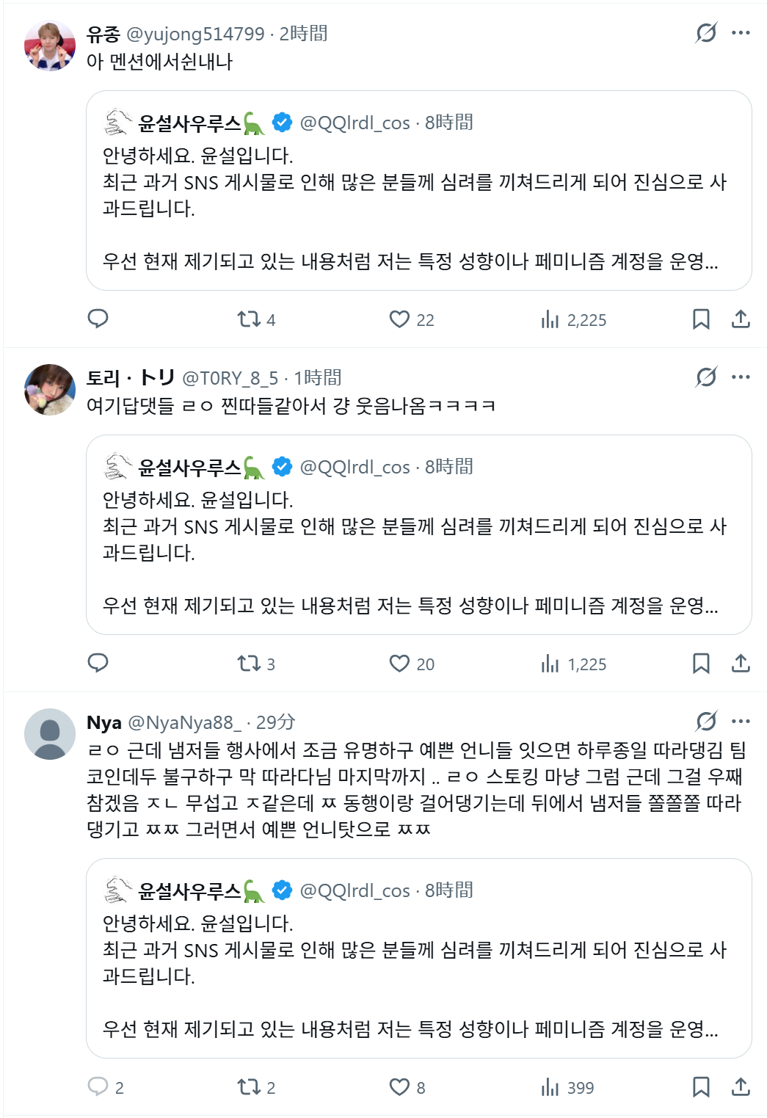Reply to Nya's post with 2 replies
Image resolution: width=767 pixels, height=1118 pixels.
tap(106, 1087)
